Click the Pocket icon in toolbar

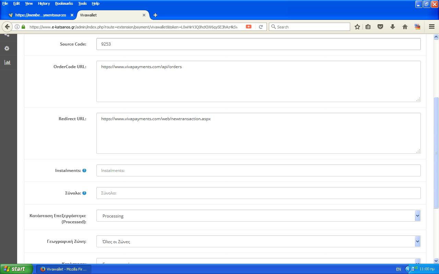tap(380, 27)
